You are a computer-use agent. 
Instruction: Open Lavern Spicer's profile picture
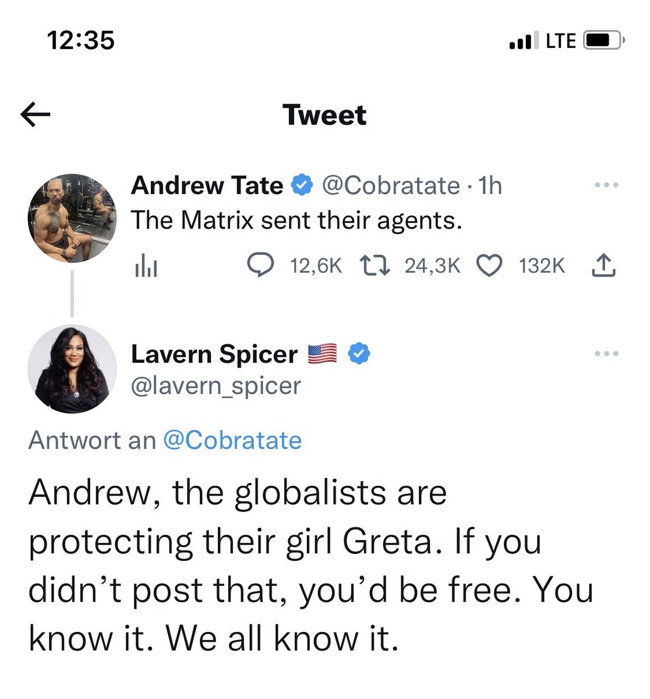pyautogui.click(x=72, y=369)
